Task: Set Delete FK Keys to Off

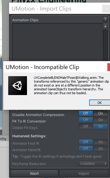Action: tap(86, 126)
